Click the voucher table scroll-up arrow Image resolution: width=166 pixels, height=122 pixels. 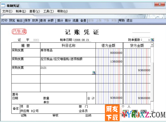point(152,45)
